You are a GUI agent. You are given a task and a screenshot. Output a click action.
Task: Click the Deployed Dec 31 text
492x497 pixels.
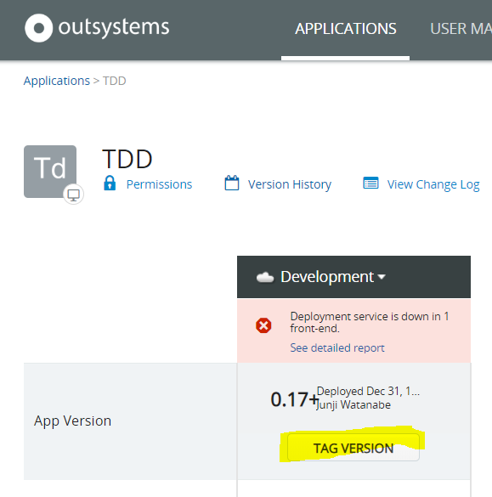click(368, 391)
